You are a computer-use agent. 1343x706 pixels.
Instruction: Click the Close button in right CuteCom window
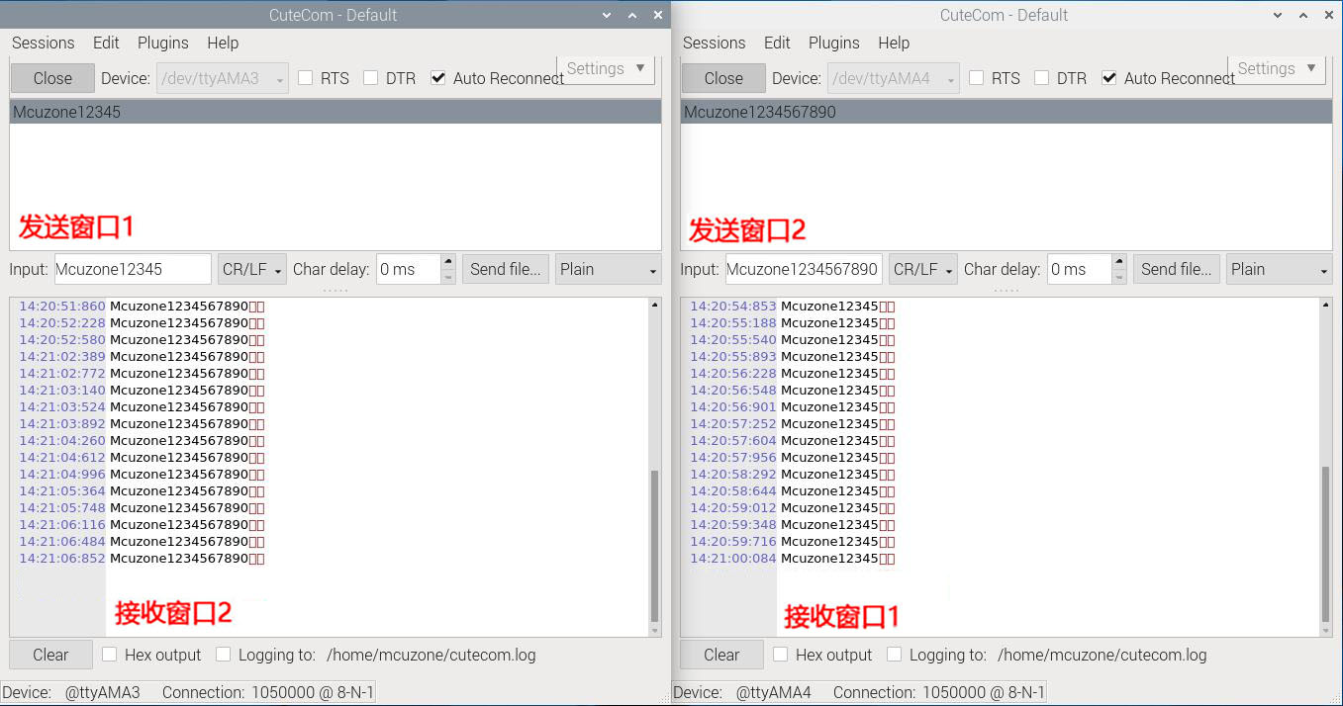pos(723,78)
